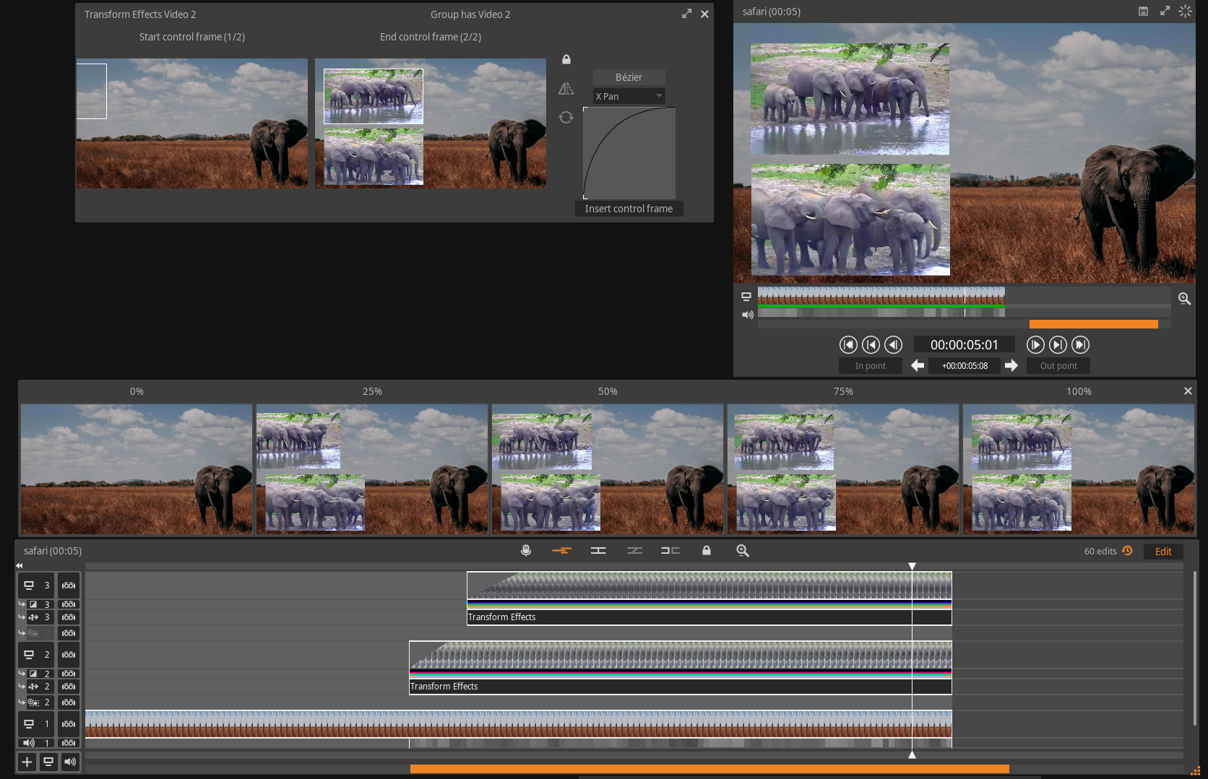
Task: Toggle the lock icon in Transform Effects panel
Action: [566, 59]
